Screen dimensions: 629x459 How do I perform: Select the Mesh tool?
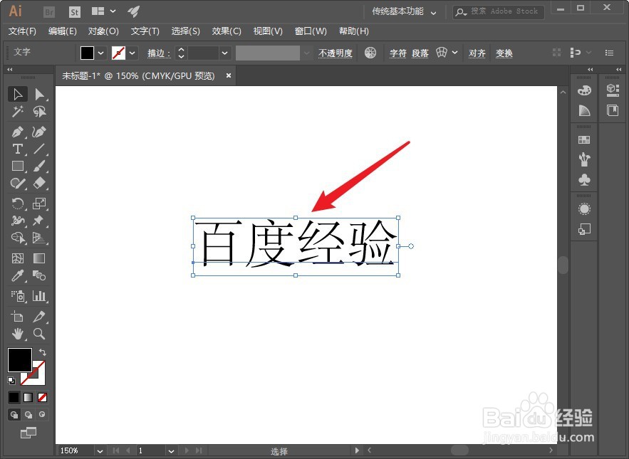(18, 258)
